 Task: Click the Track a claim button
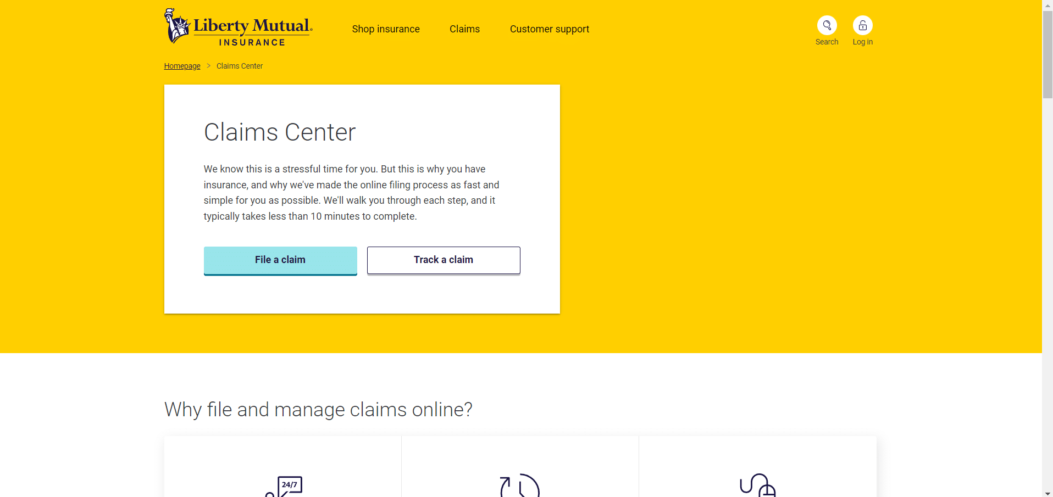[x=443, y=260]
